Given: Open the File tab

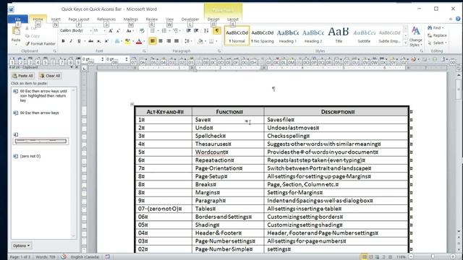Looking at the screenshot, I should click(17, 19).
